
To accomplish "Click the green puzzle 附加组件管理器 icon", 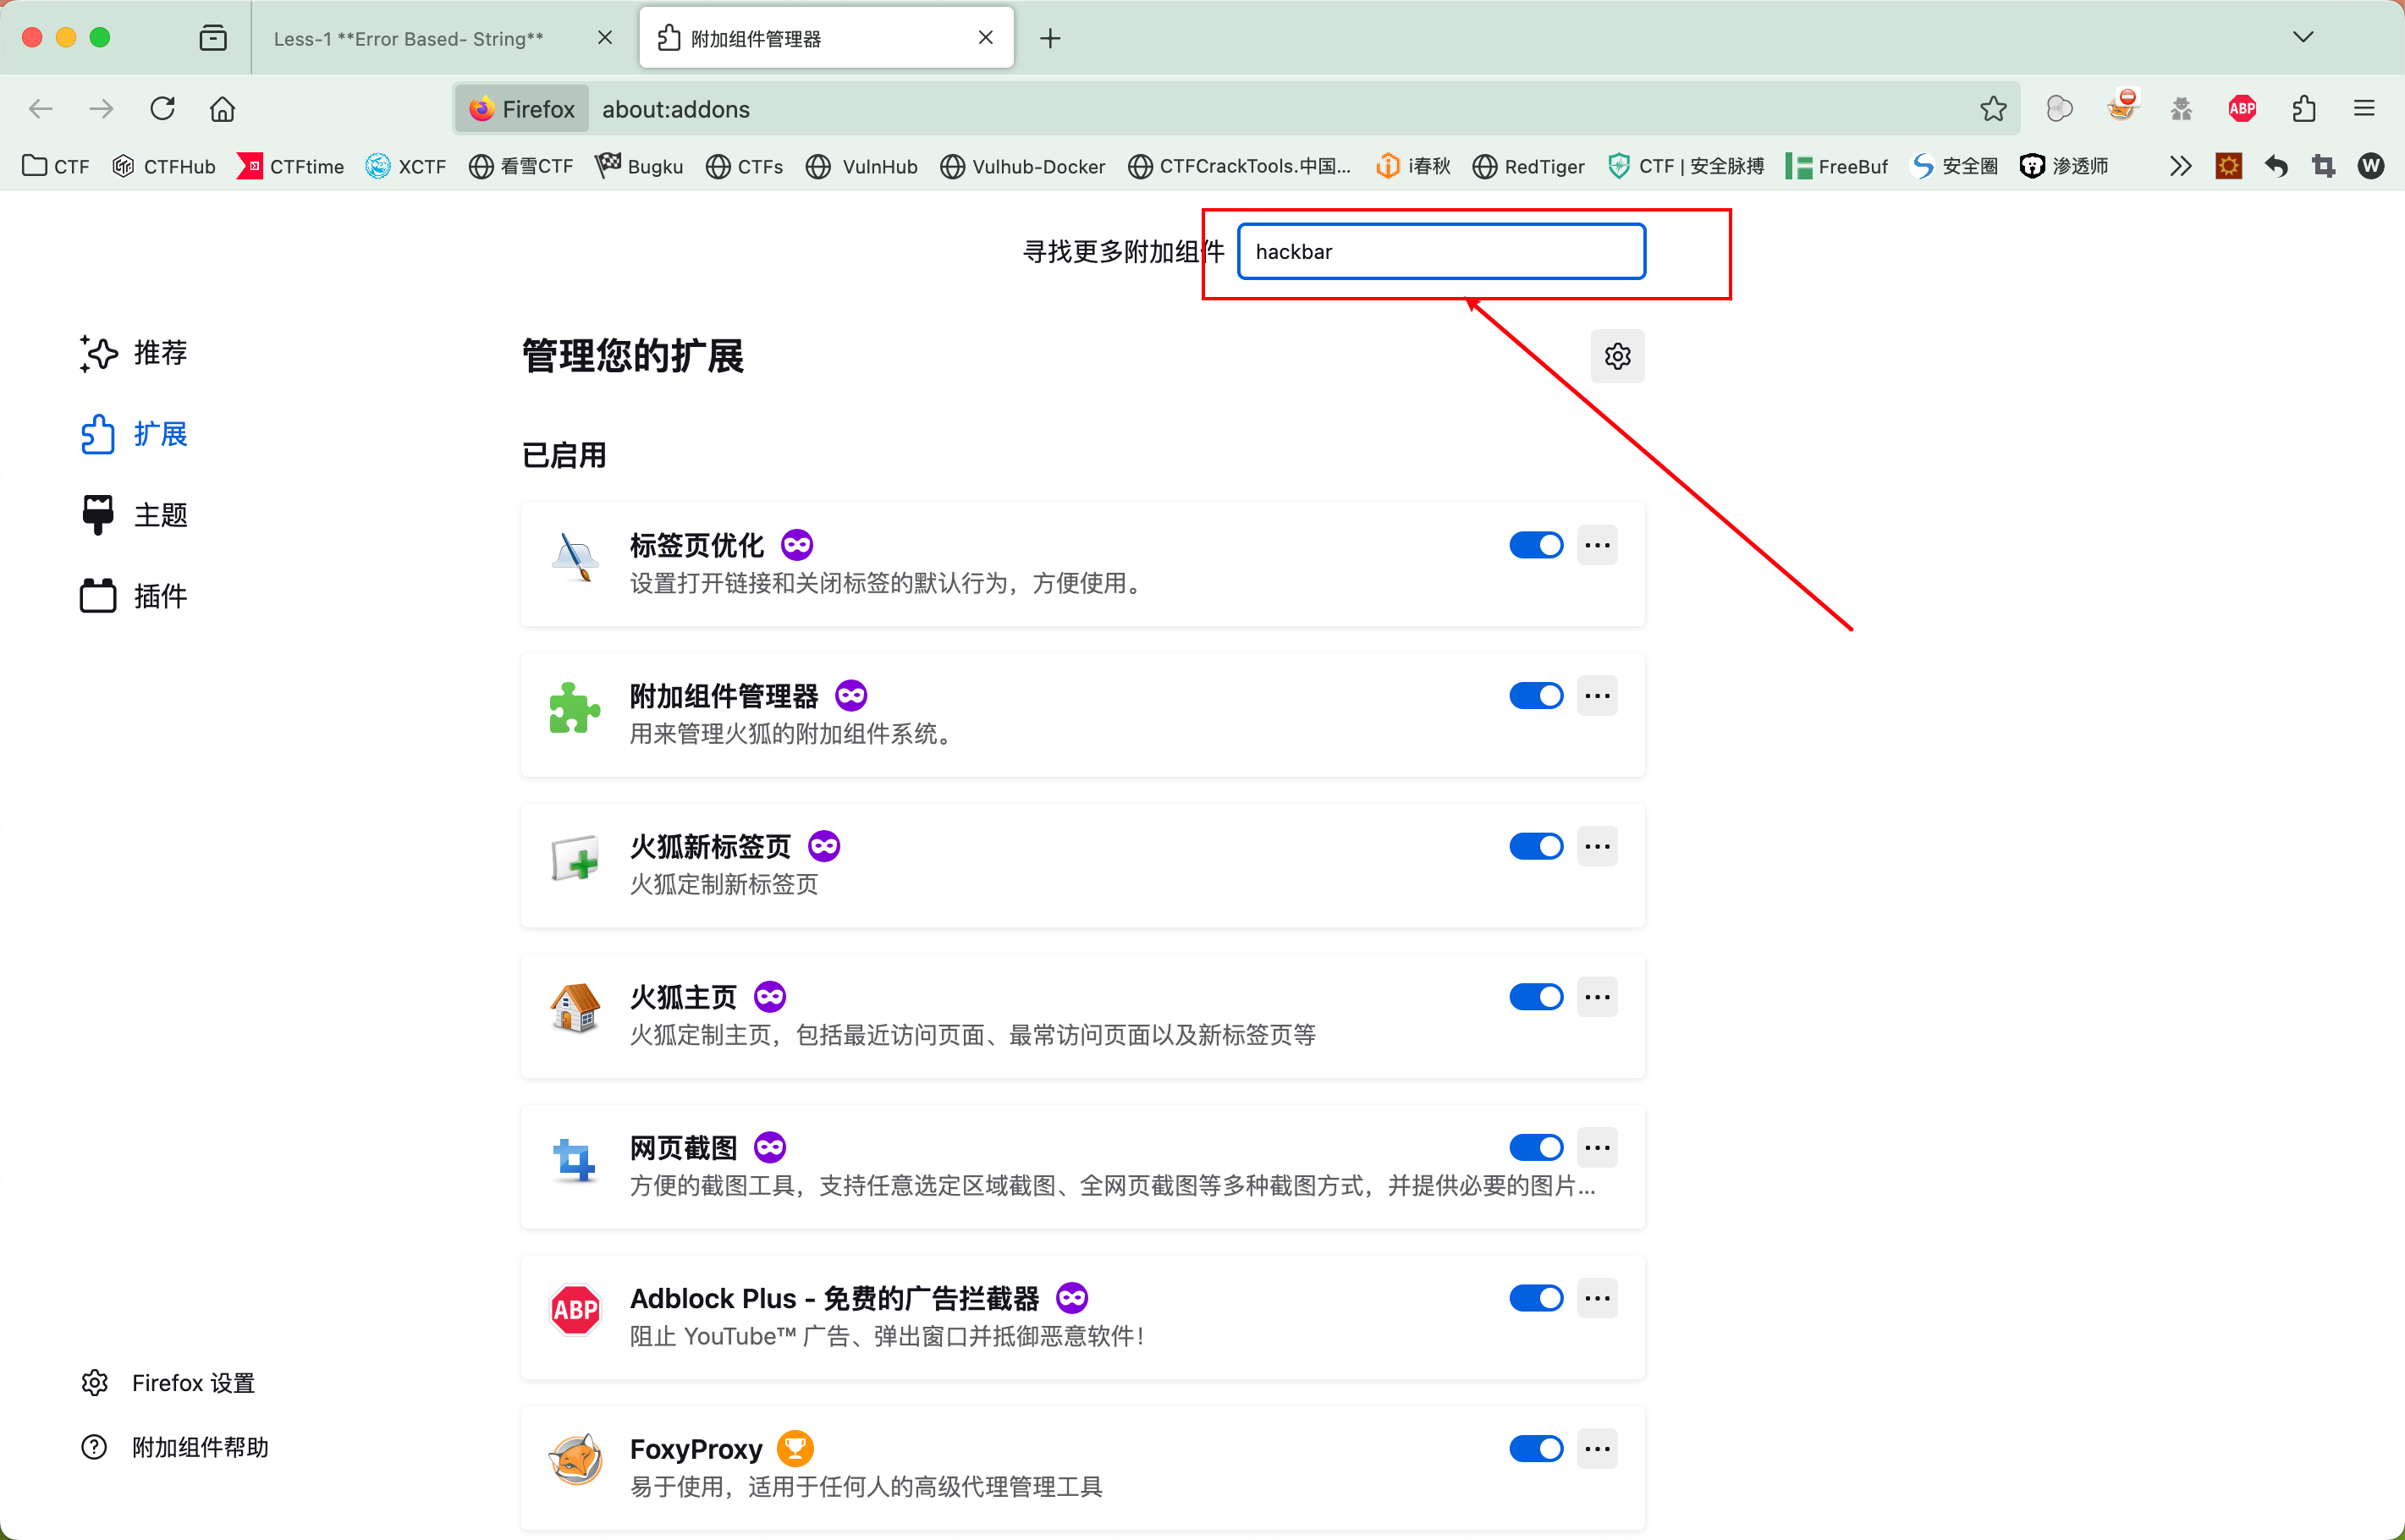I will [x=575, y=708].
